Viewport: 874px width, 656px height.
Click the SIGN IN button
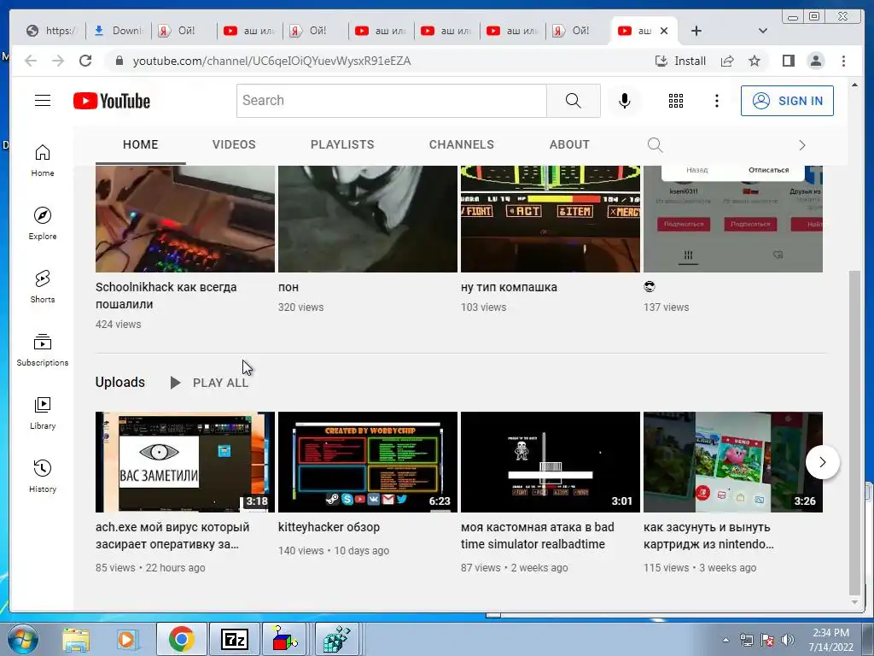coord(786,101)
